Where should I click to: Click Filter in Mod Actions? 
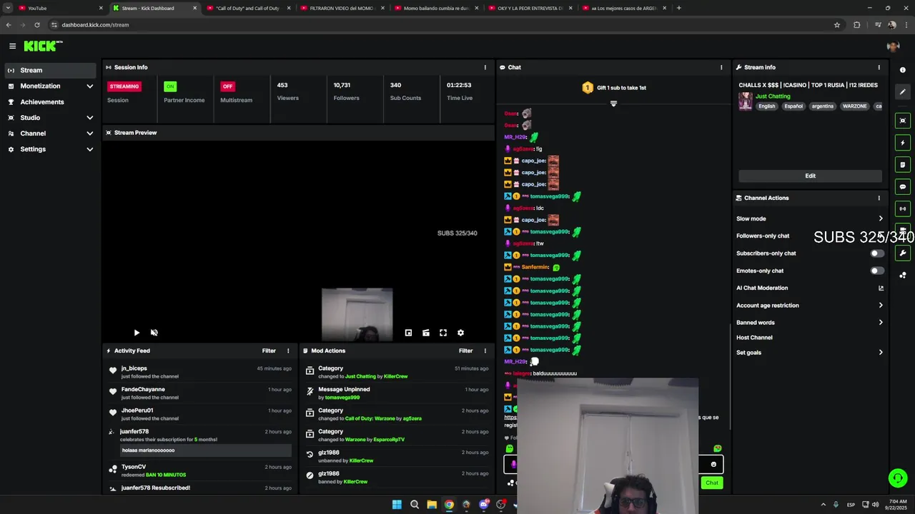465,351
